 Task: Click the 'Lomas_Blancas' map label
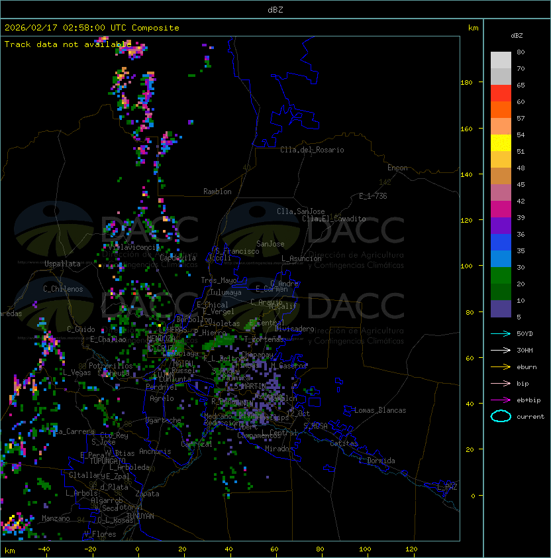pyautogui.click(x=380, y=410)
